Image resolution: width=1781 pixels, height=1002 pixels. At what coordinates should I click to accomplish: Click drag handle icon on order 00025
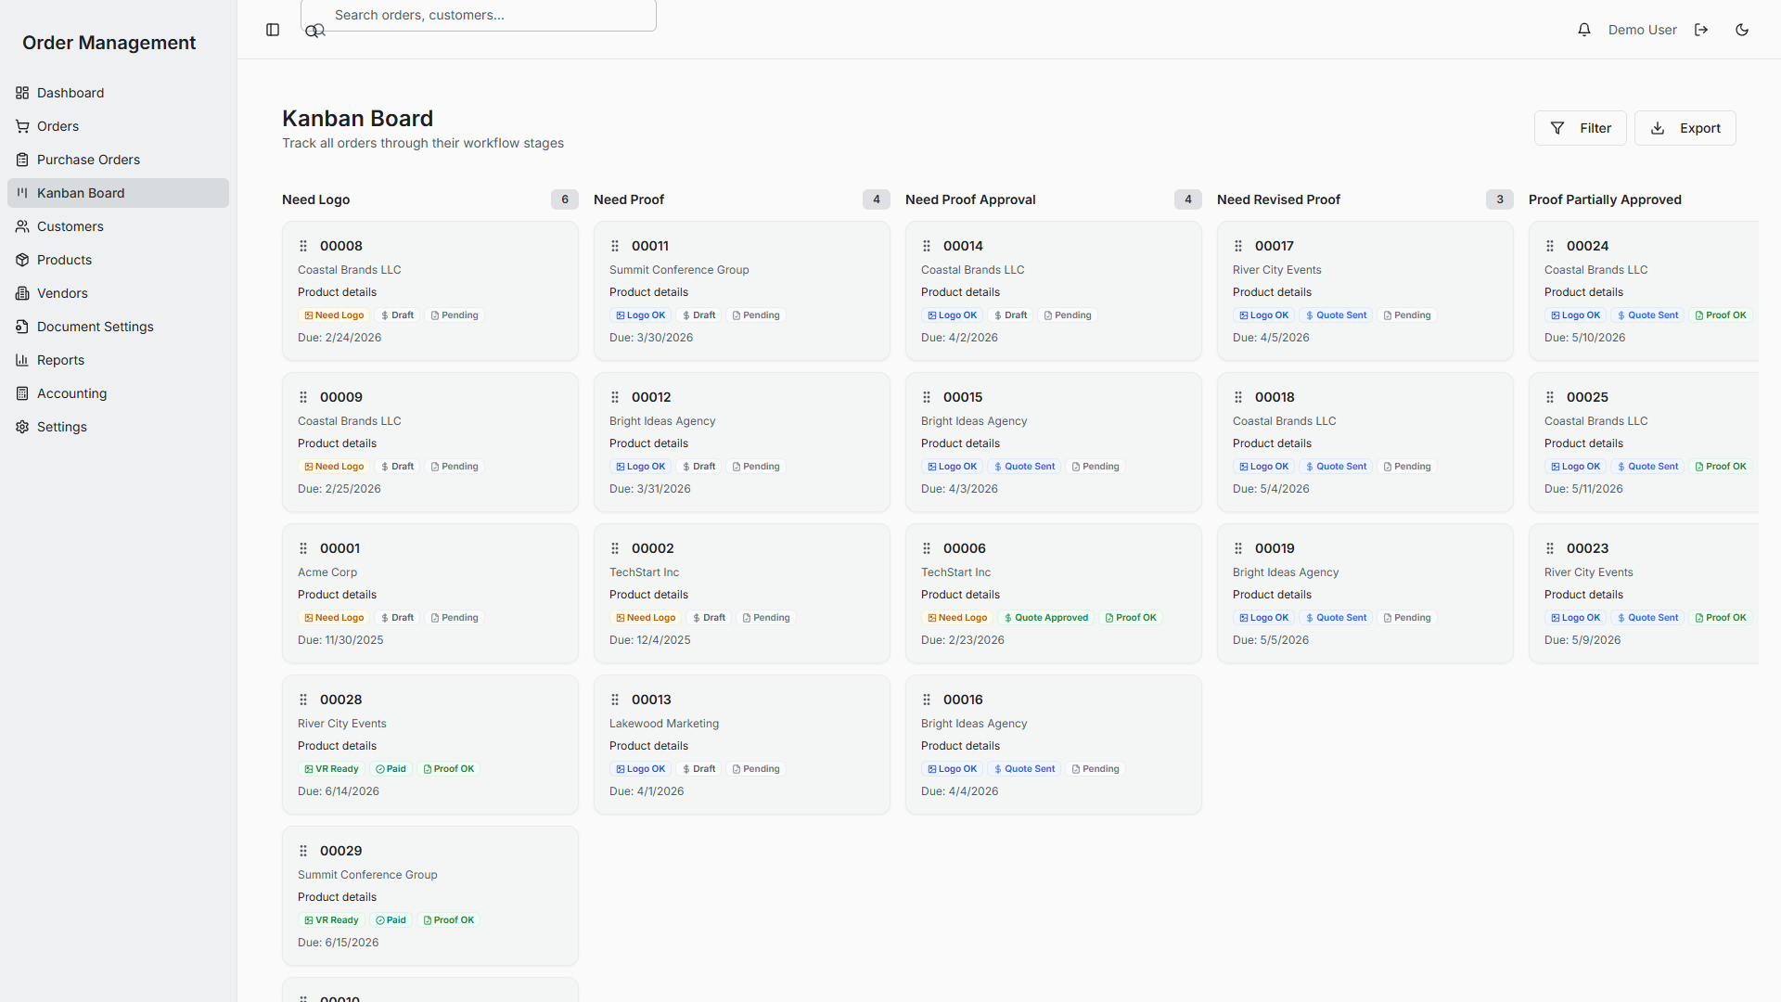click(x=1550, y=397)
